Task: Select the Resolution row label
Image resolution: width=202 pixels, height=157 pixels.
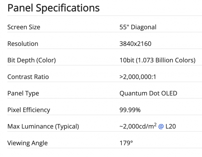Action: (23, 44)
